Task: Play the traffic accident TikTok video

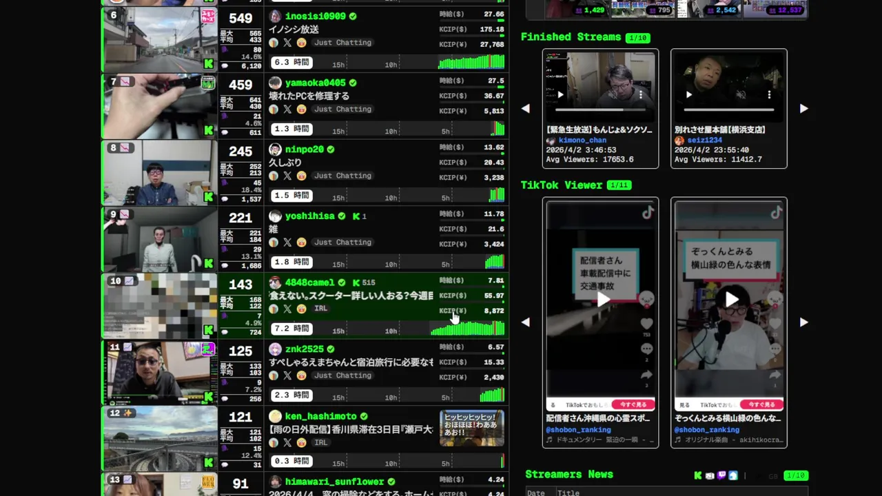Action: pyautogui.click(x=603, y=299)
